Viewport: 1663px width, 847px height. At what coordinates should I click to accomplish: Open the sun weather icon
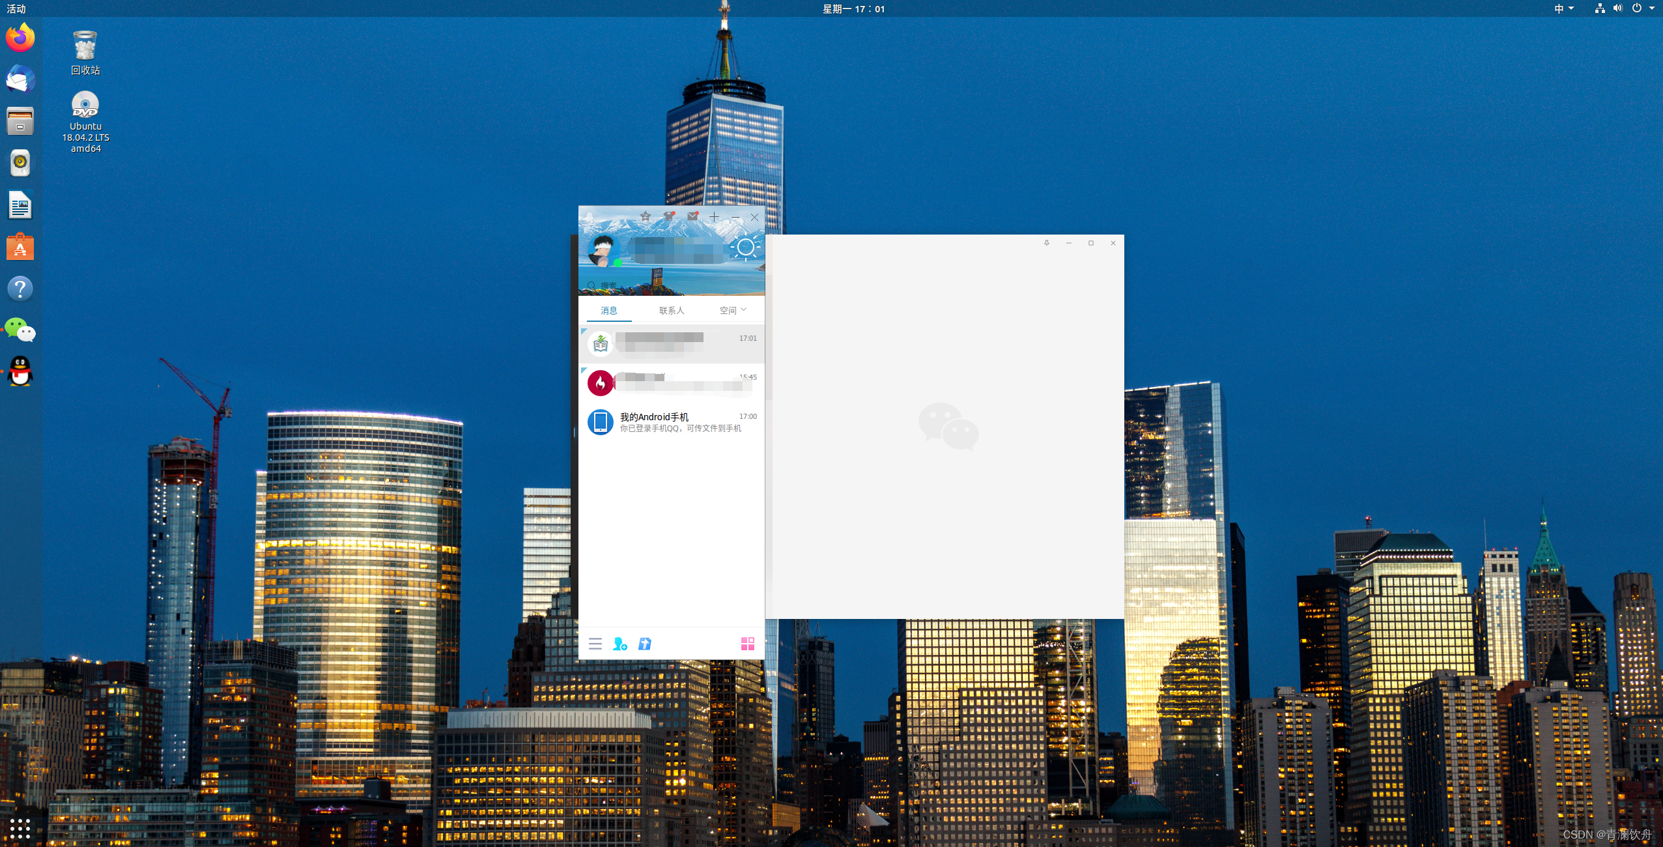pos(745,248)
